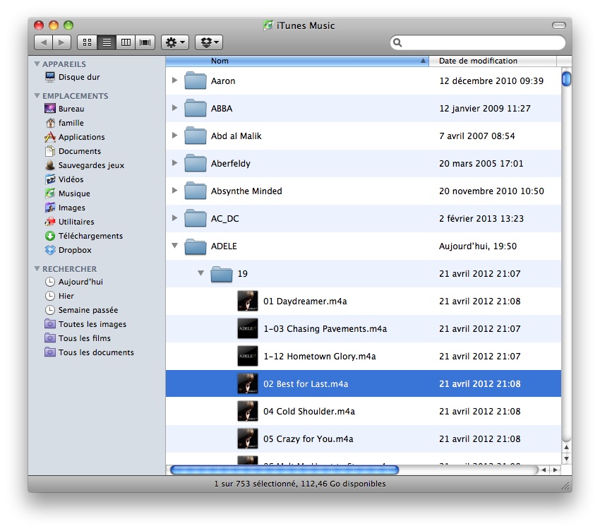The width and height of the screenshot is (600, 531).
Task: Open the gear action dropdown menu
Action: click(x=175, y=42)
